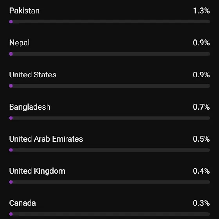Screen dimensions: 219x219
Task: Click the Pakistan 1.3% value
Action: [201, 11]
